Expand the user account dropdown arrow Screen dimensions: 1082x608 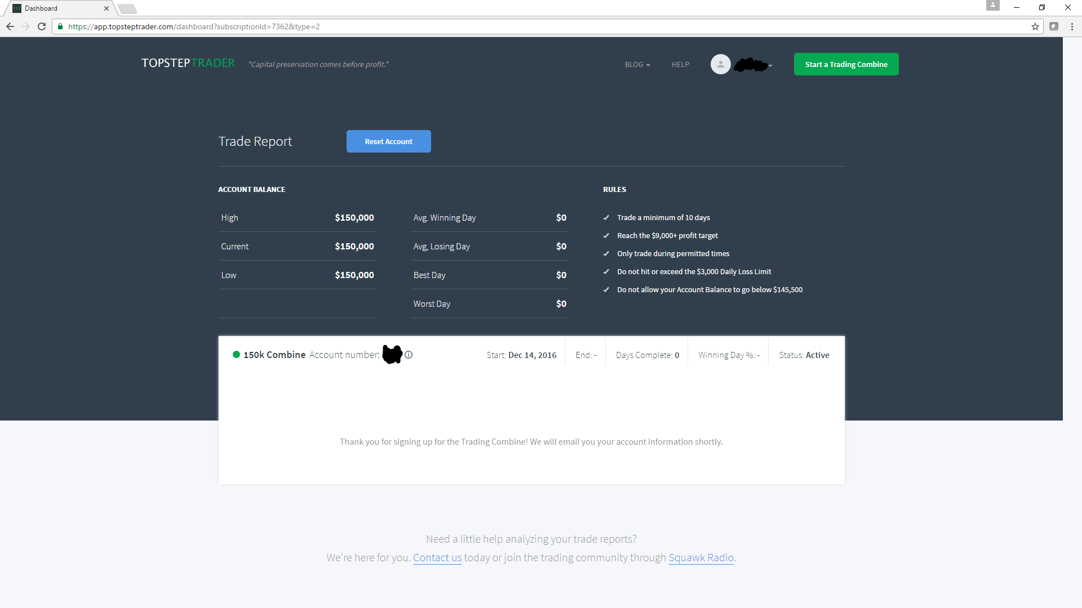click(770, 66)
